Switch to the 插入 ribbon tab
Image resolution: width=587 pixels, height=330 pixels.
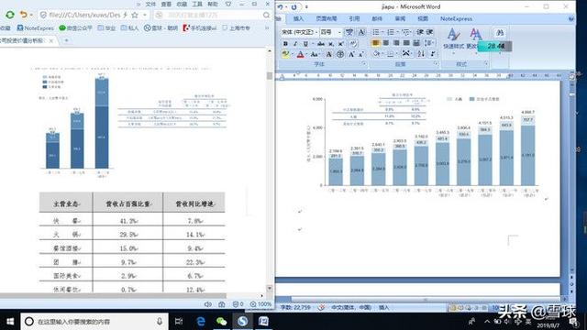tap(298, 18)
